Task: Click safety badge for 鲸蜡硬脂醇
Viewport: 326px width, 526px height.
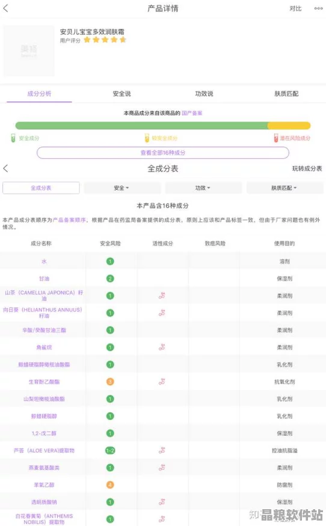Action: tap(110, 416)
